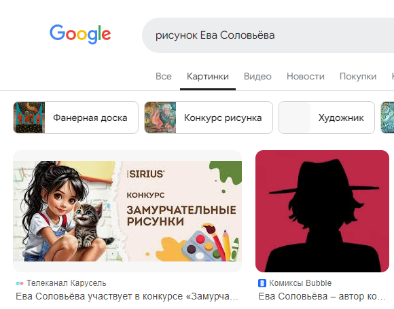Apply the Конкурс рисунка filter chip
394x309 pixels.
(x=209, y=117)
